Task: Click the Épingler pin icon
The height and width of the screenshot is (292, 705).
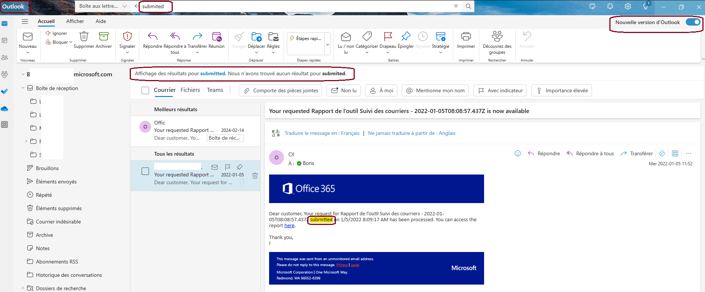Action: (406, 36)
